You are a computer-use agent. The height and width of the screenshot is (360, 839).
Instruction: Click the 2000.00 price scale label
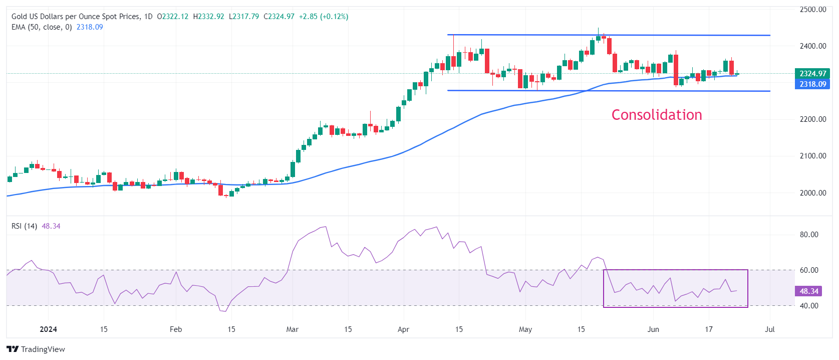coord(812,193)
